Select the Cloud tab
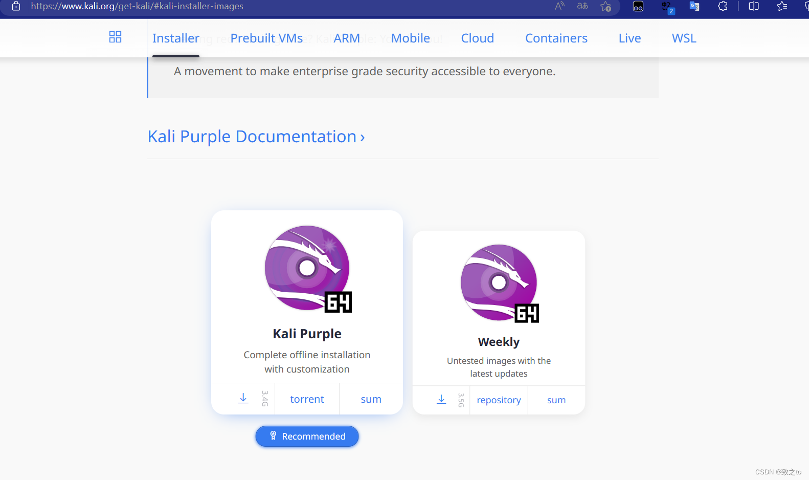 point(478,38)
